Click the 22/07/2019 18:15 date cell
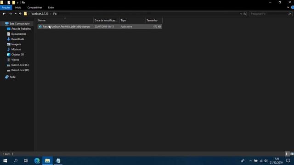This screenshot has width=294, height=165. 104,27
